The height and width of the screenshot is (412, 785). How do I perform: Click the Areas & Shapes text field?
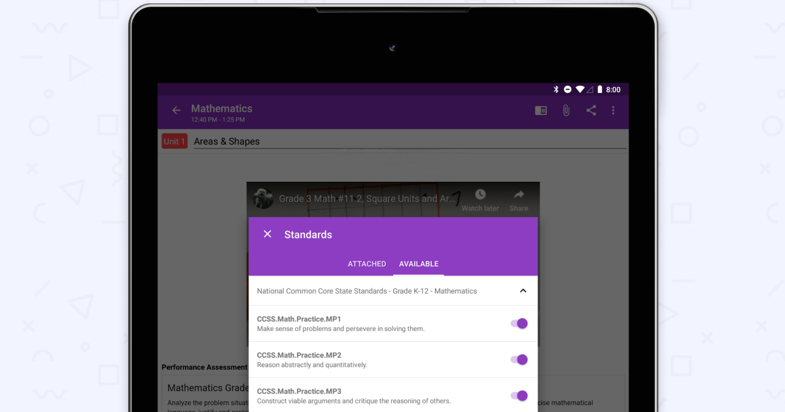point(227,141)
